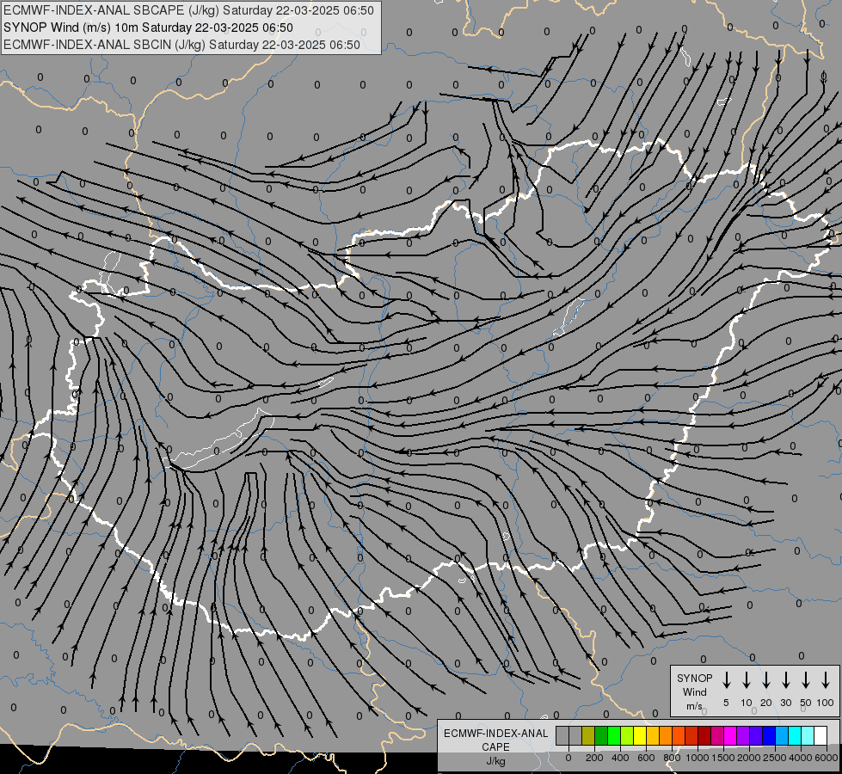
Task: Select the orange swatch left of 800 tick
Action: 666,736
